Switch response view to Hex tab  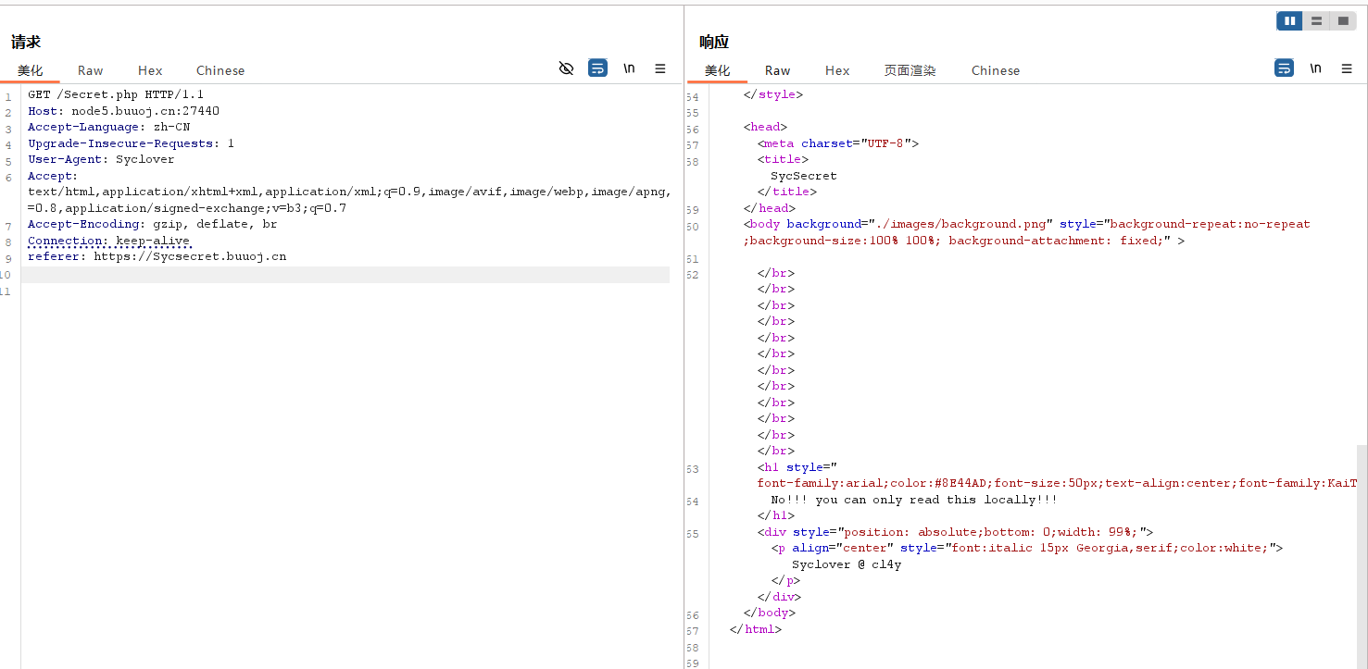pyautogui.click(x=837, y=70)
